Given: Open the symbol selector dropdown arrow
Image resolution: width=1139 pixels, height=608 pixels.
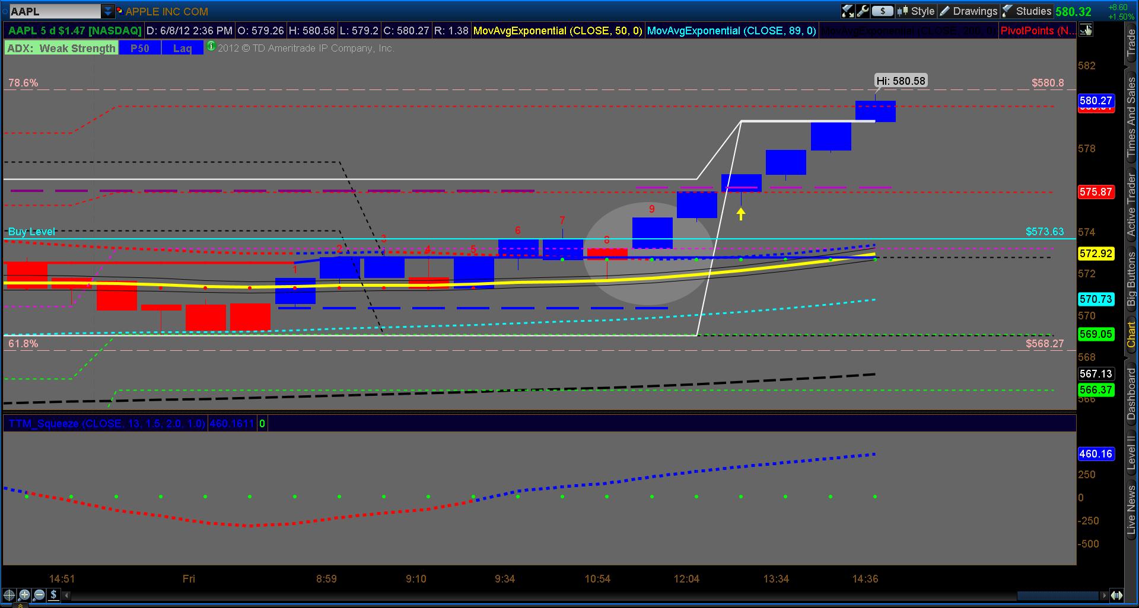Looking at the screenshot, I should pos(107,11).
